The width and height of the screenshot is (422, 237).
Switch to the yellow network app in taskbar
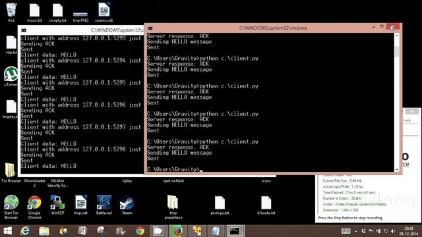[x=196, y=231]
